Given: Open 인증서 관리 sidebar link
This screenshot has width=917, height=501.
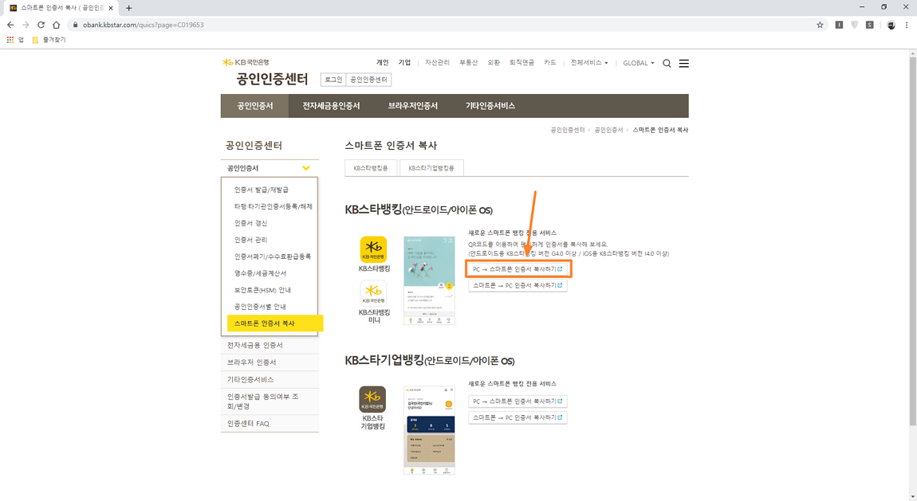Looking at the screenshot, I should point(251,240).
